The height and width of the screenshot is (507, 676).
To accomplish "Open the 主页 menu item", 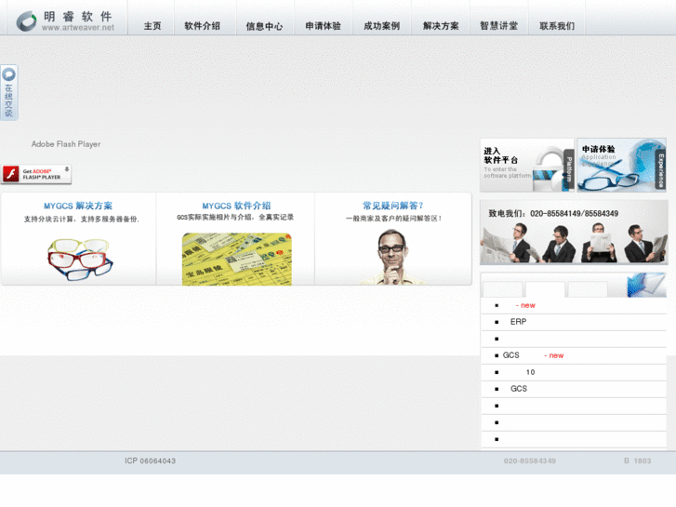I will (152, 26).
